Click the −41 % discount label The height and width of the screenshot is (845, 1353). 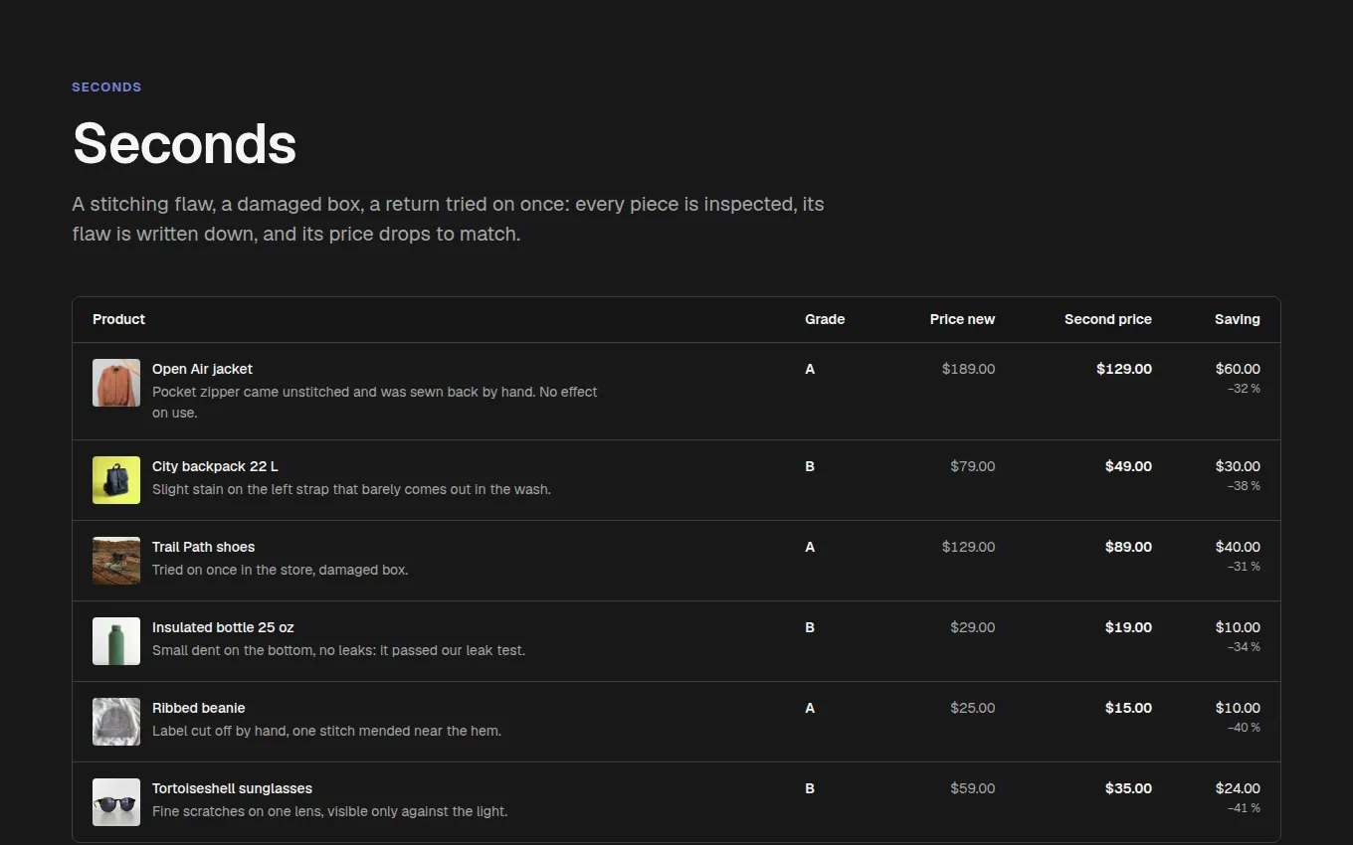click(1245, 808)
